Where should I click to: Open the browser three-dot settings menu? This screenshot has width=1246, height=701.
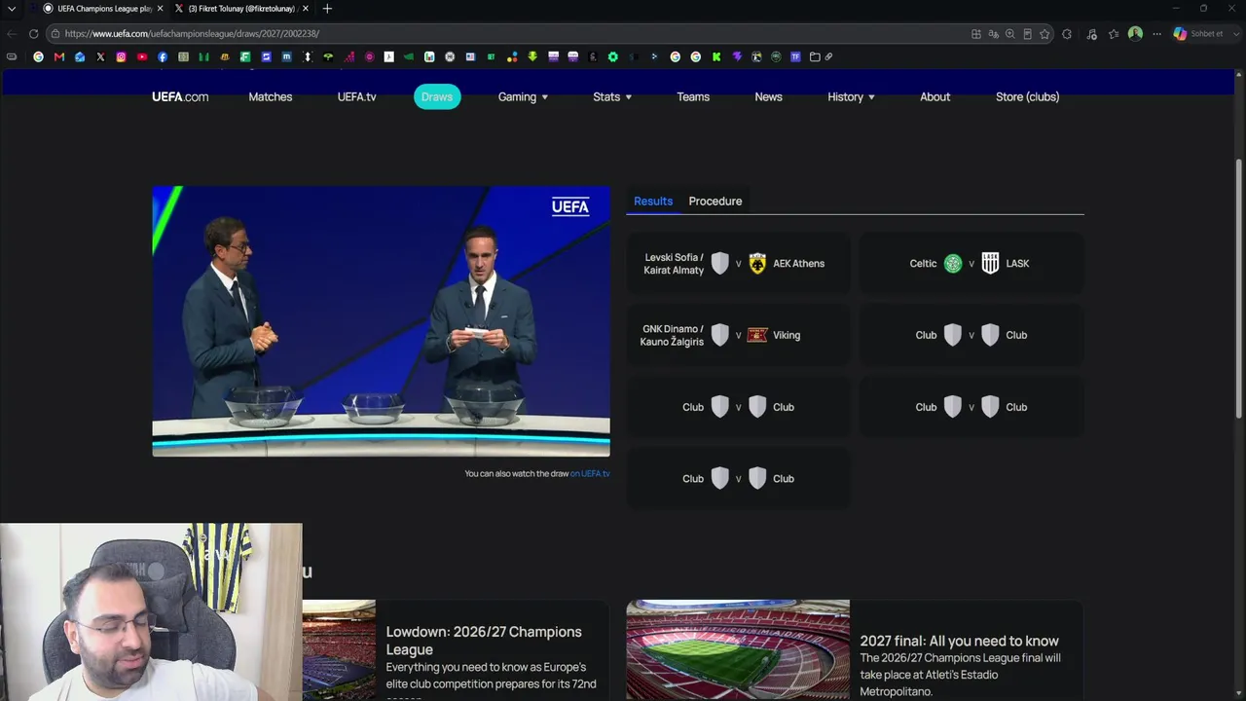[x=1156, y=34]
